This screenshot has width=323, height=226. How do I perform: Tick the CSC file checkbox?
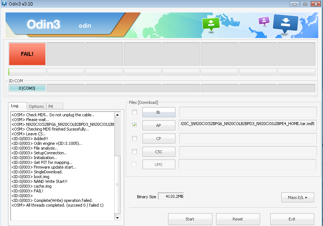point(134,151)
